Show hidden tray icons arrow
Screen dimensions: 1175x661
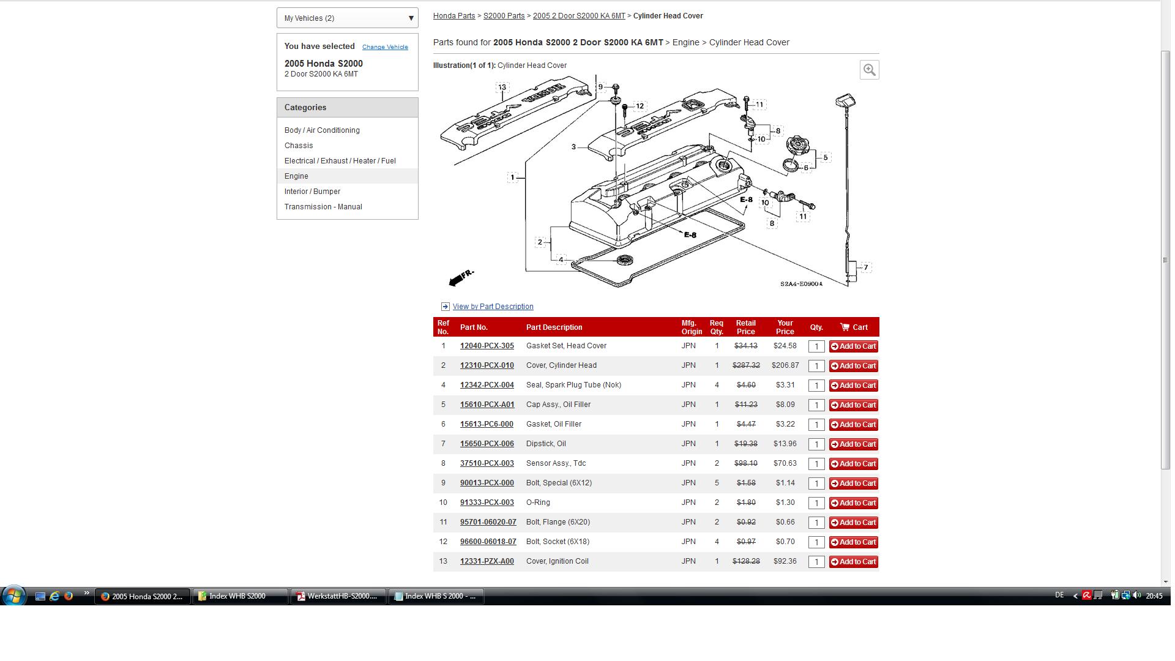(1075, 596)
